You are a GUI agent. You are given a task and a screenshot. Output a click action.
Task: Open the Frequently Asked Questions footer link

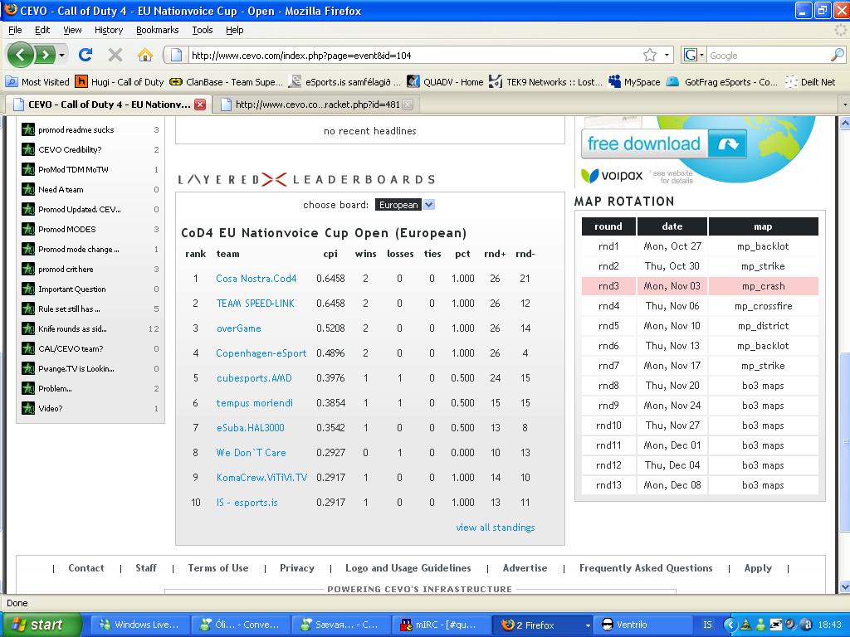646,568
